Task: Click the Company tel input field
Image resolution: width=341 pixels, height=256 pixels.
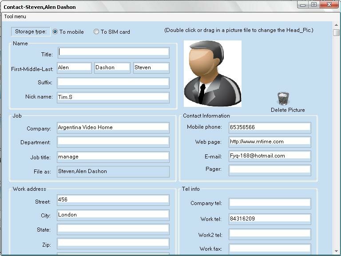Action: [x=270, y=203]
